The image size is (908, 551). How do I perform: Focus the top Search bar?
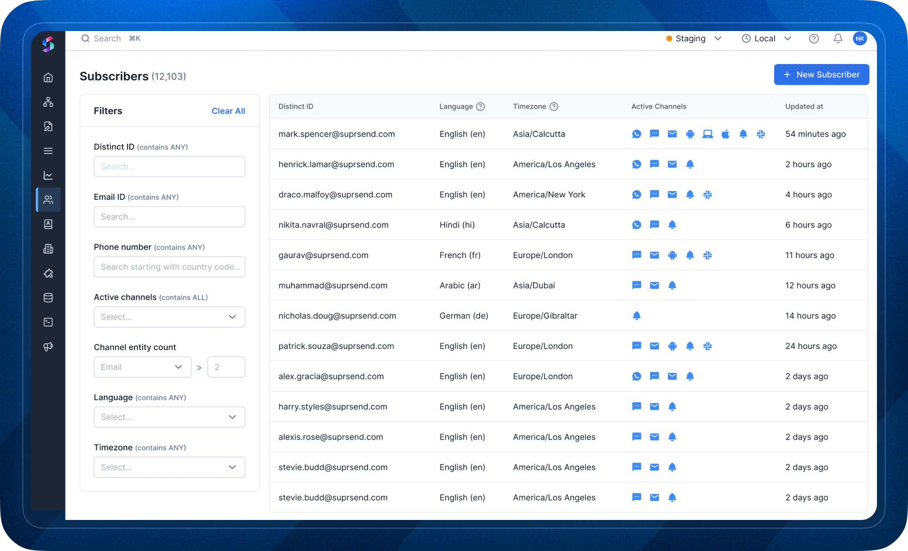pos(111,38)
